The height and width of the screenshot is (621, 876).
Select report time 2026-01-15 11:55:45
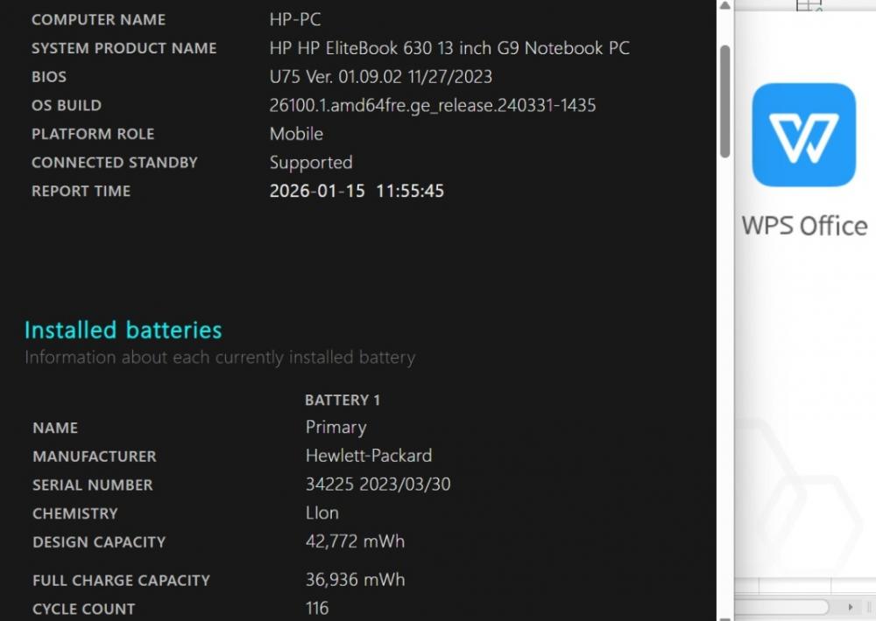click(x=357, y=191)
